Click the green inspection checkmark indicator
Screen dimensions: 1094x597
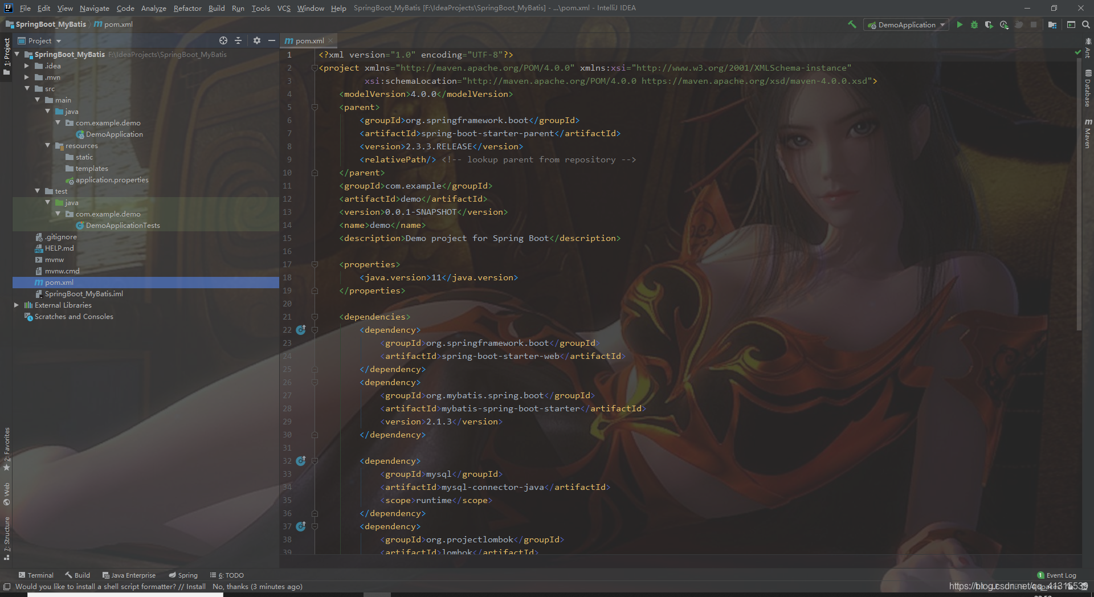point(1077,52)
